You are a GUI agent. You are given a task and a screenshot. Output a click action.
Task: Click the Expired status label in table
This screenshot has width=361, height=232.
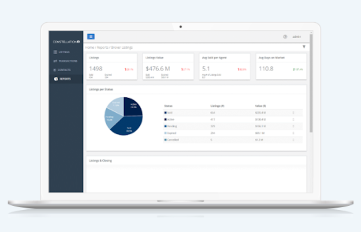[x=172, y=133]
